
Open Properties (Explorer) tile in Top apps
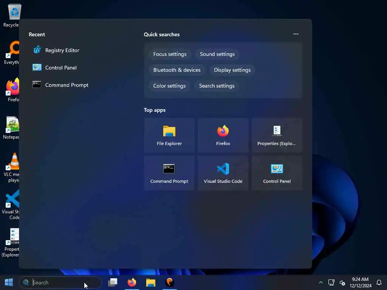point(277,135)
